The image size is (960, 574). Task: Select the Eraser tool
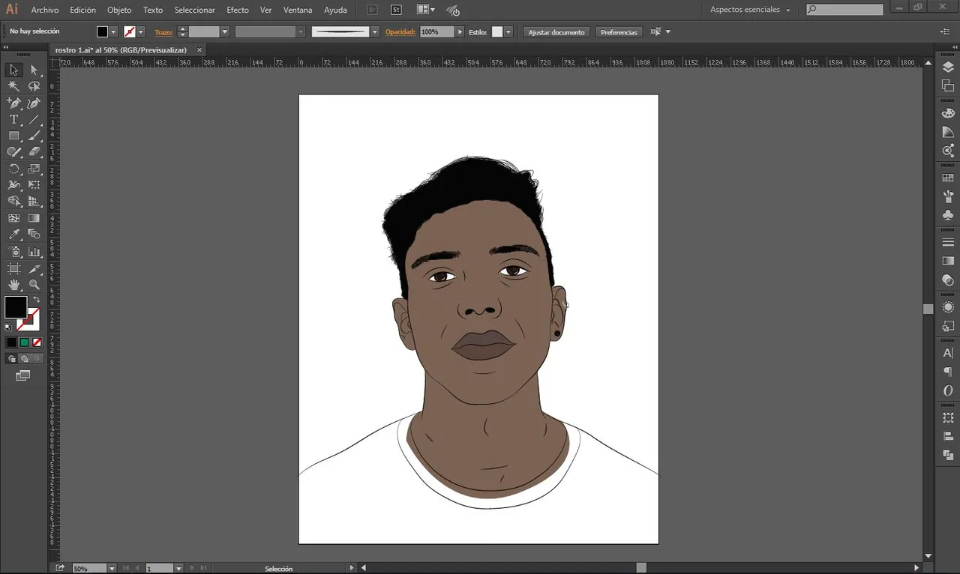tap(34, 151)
